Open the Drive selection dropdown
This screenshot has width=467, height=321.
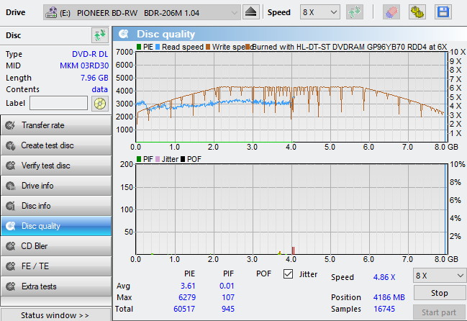click(142, 12)
